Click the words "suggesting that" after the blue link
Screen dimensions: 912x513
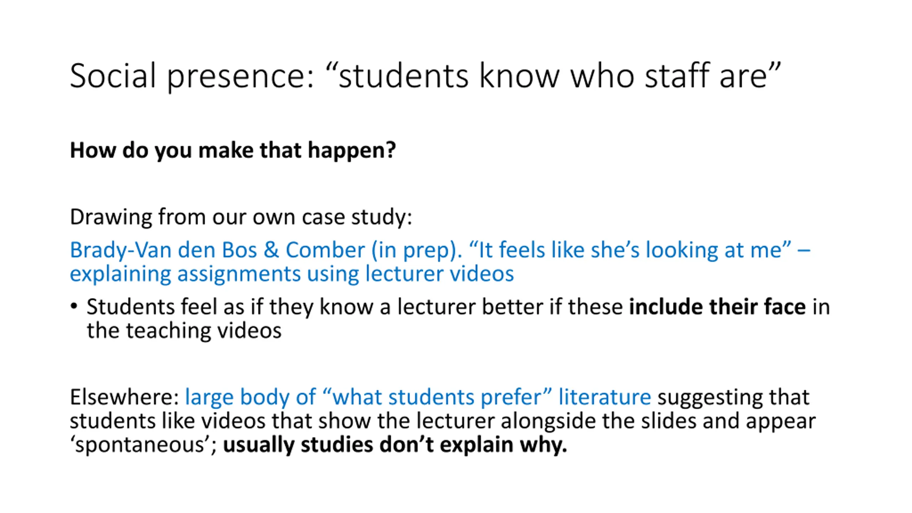click(733, 397)
